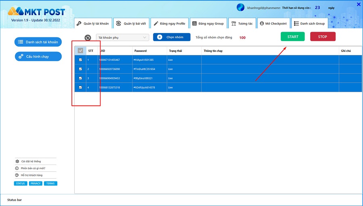Open the Mở Checkpoint tab

[273, 23]
